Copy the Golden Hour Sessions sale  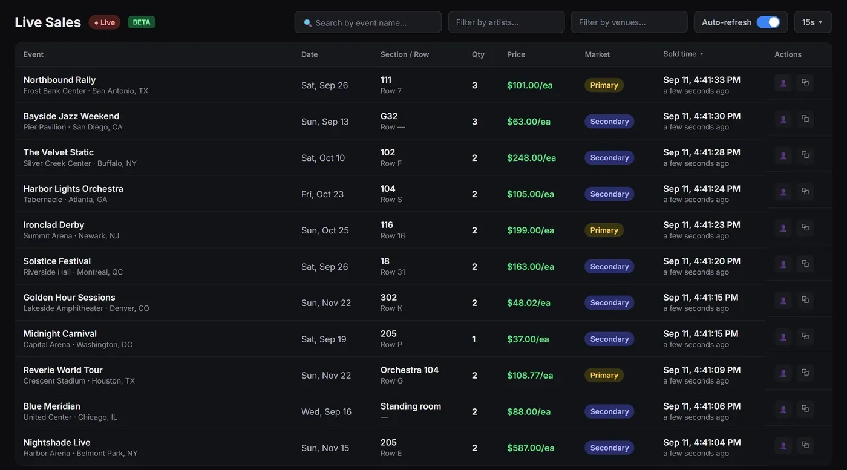(x=805, y=300)
